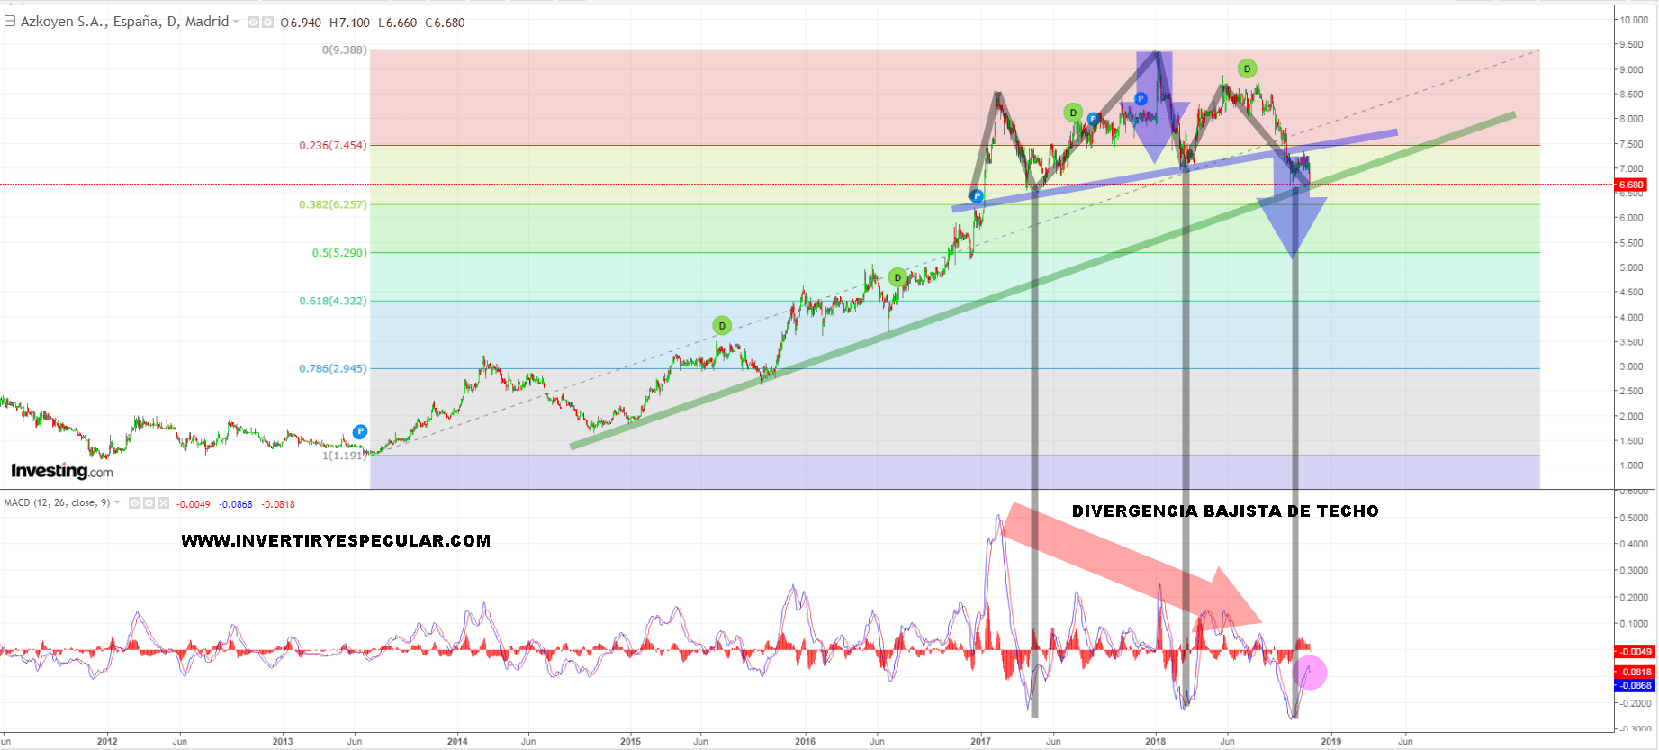Click the pink circle on the MACD line
The height and width of the screenshot is (750, 1659).
click(1310, 673)
